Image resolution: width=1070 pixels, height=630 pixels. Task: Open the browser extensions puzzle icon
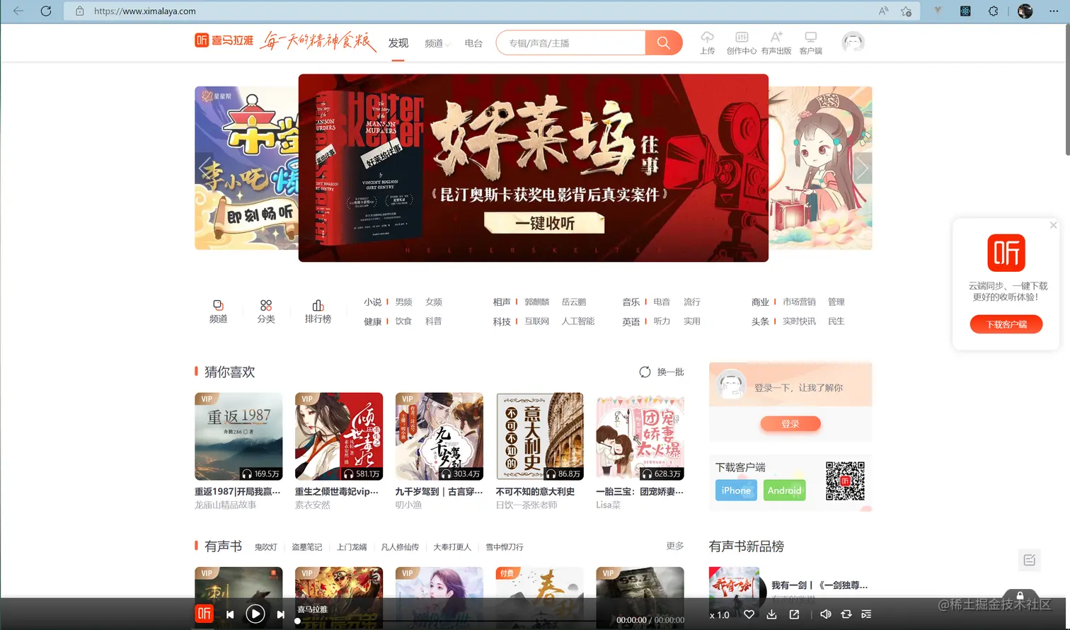tap(994, 11)
